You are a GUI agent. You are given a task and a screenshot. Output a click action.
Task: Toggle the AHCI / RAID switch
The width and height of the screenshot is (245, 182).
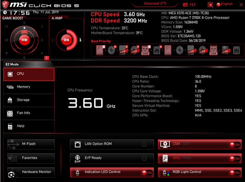click(235, 159)
